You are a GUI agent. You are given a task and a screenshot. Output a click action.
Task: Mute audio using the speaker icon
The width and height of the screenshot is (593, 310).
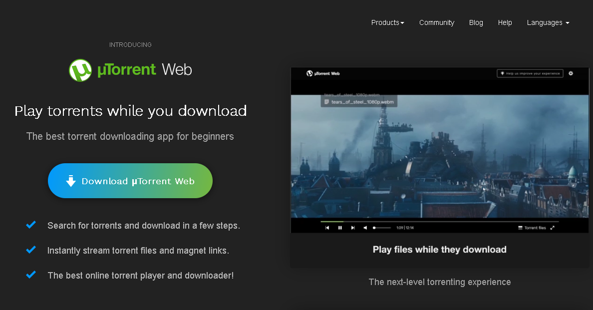point(365,228)
